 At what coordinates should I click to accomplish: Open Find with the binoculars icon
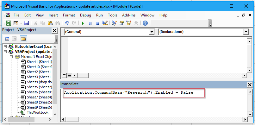tap(57, 23)
